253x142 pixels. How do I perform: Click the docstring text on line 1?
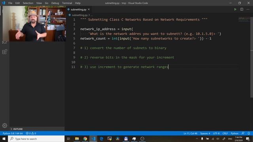144,20
